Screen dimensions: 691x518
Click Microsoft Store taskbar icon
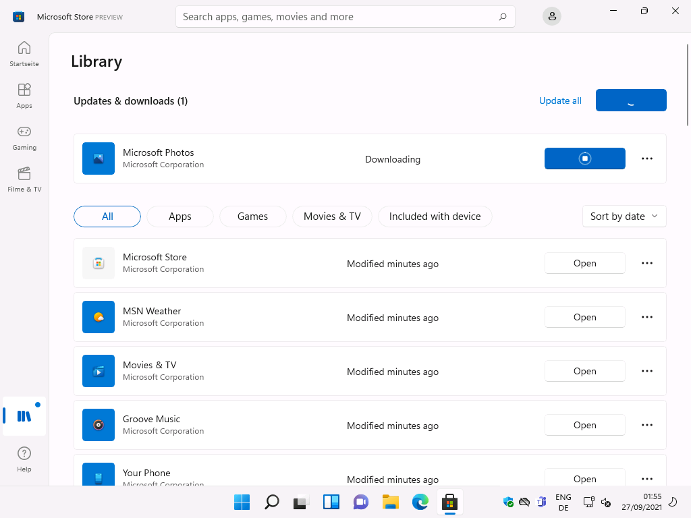pyautogui.click(x=449, y=502)
